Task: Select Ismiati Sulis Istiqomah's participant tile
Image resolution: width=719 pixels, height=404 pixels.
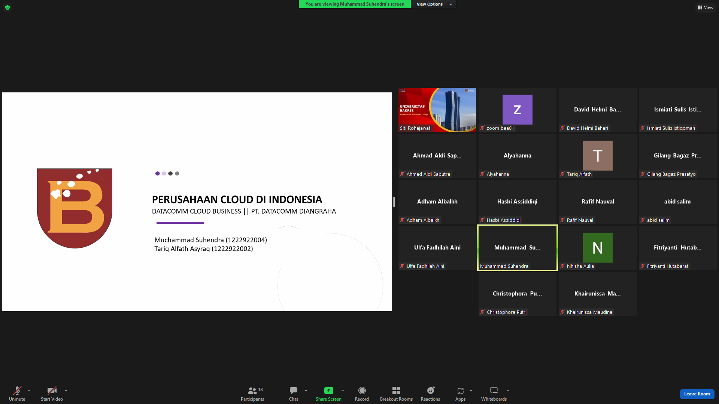Action: tap(678, 110)
